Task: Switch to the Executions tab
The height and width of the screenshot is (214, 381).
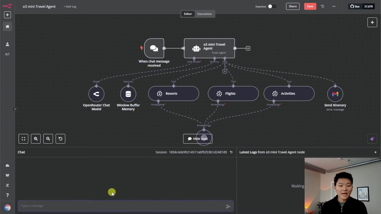Action: click(204, 14)
